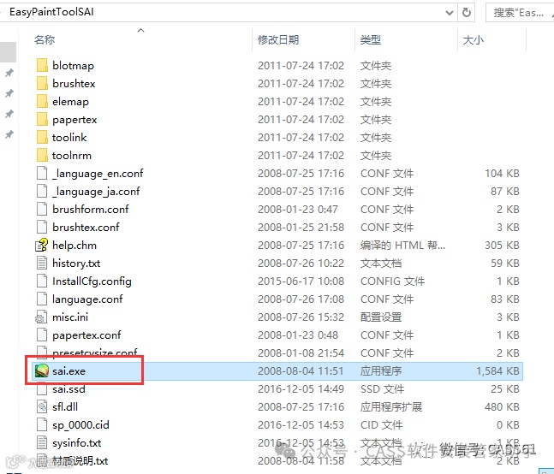Click the sp_0000.cid file icon
This screenshot has width=554, height=474.
42,424
